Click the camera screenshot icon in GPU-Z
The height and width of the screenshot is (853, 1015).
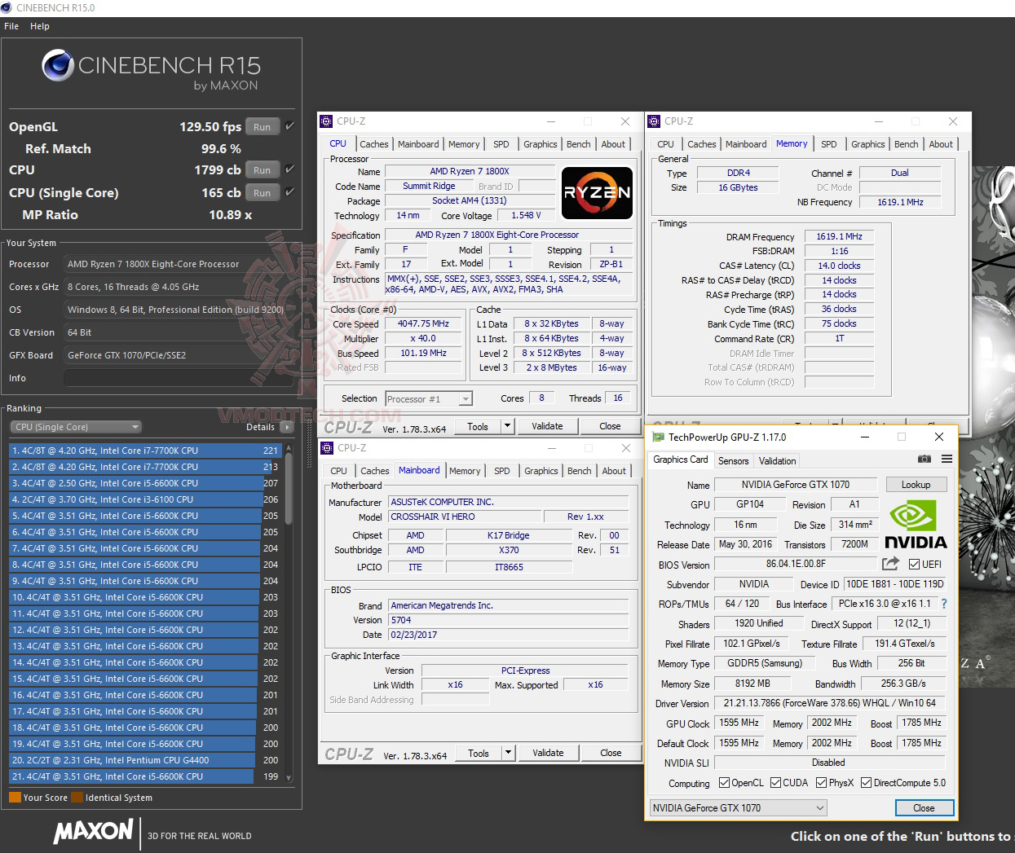coord(924,459)
